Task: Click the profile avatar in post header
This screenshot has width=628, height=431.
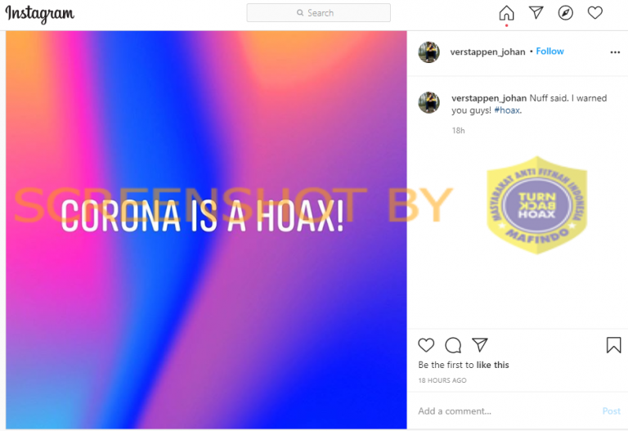Action: (x=428, y=52)
